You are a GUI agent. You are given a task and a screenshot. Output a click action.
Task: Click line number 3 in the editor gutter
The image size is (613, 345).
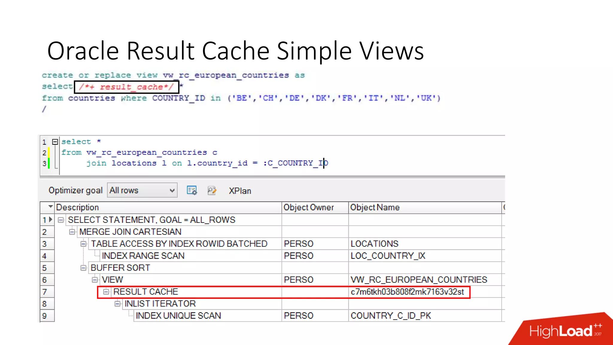tap(44, 164)
